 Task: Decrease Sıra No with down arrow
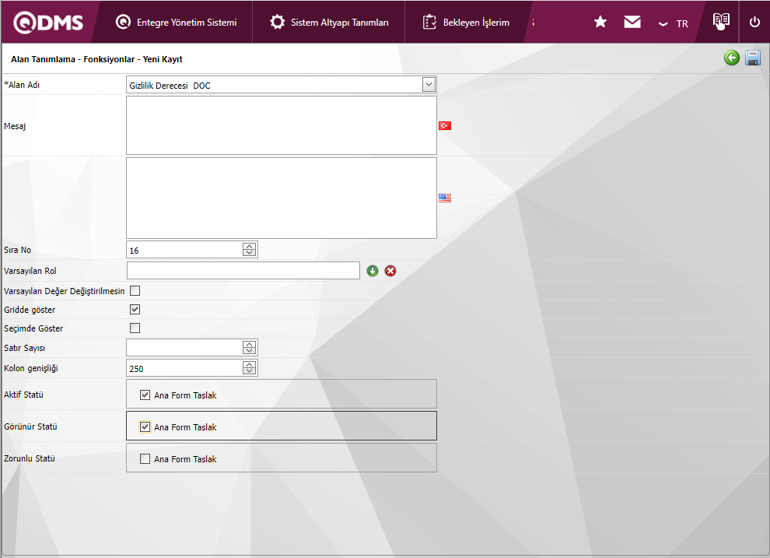[x=250, y=253]
